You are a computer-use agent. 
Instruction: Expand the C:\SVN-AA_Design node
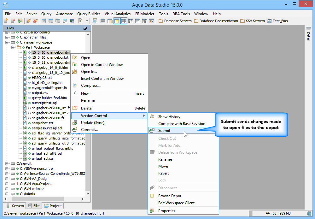[x=7, y=179]
